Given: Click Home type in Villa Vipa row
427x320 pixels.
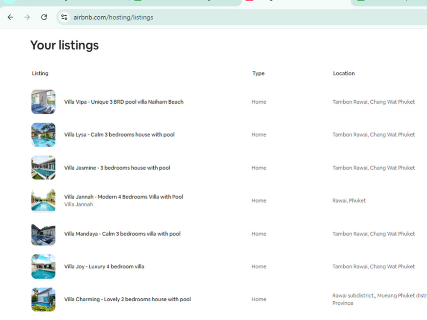Looking at the screenshot, I should (x=259, y=102).
